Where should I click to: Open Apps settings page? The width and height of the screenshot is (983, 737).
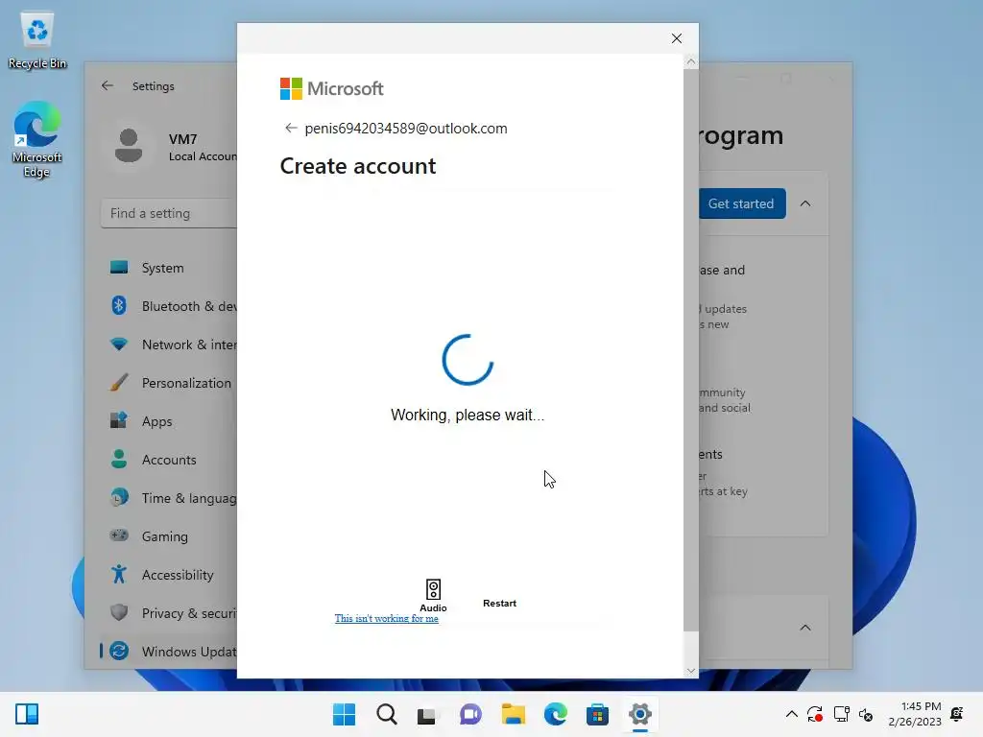pos(169,421)
